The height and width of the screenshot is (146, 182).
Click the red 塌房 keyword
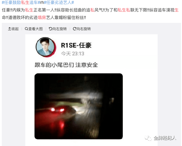(42, 18)
